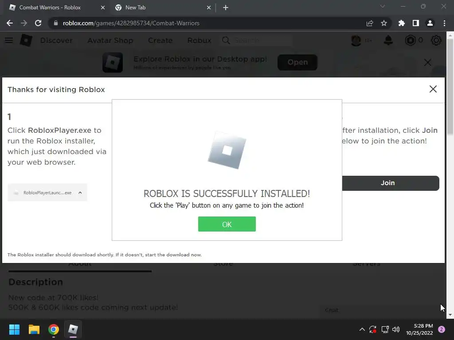The width and height of the screenshot is (454, 340).
Task: Open a new browser tab with plus
Action: 226,8
